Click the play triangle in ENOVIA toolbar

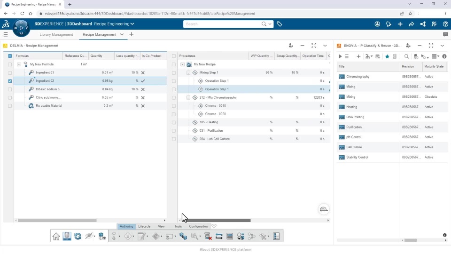[340, 56]
